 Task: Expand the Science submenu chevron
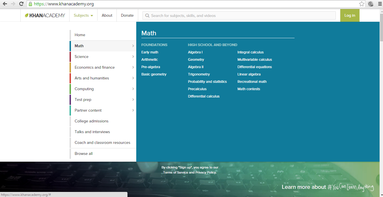133,57
